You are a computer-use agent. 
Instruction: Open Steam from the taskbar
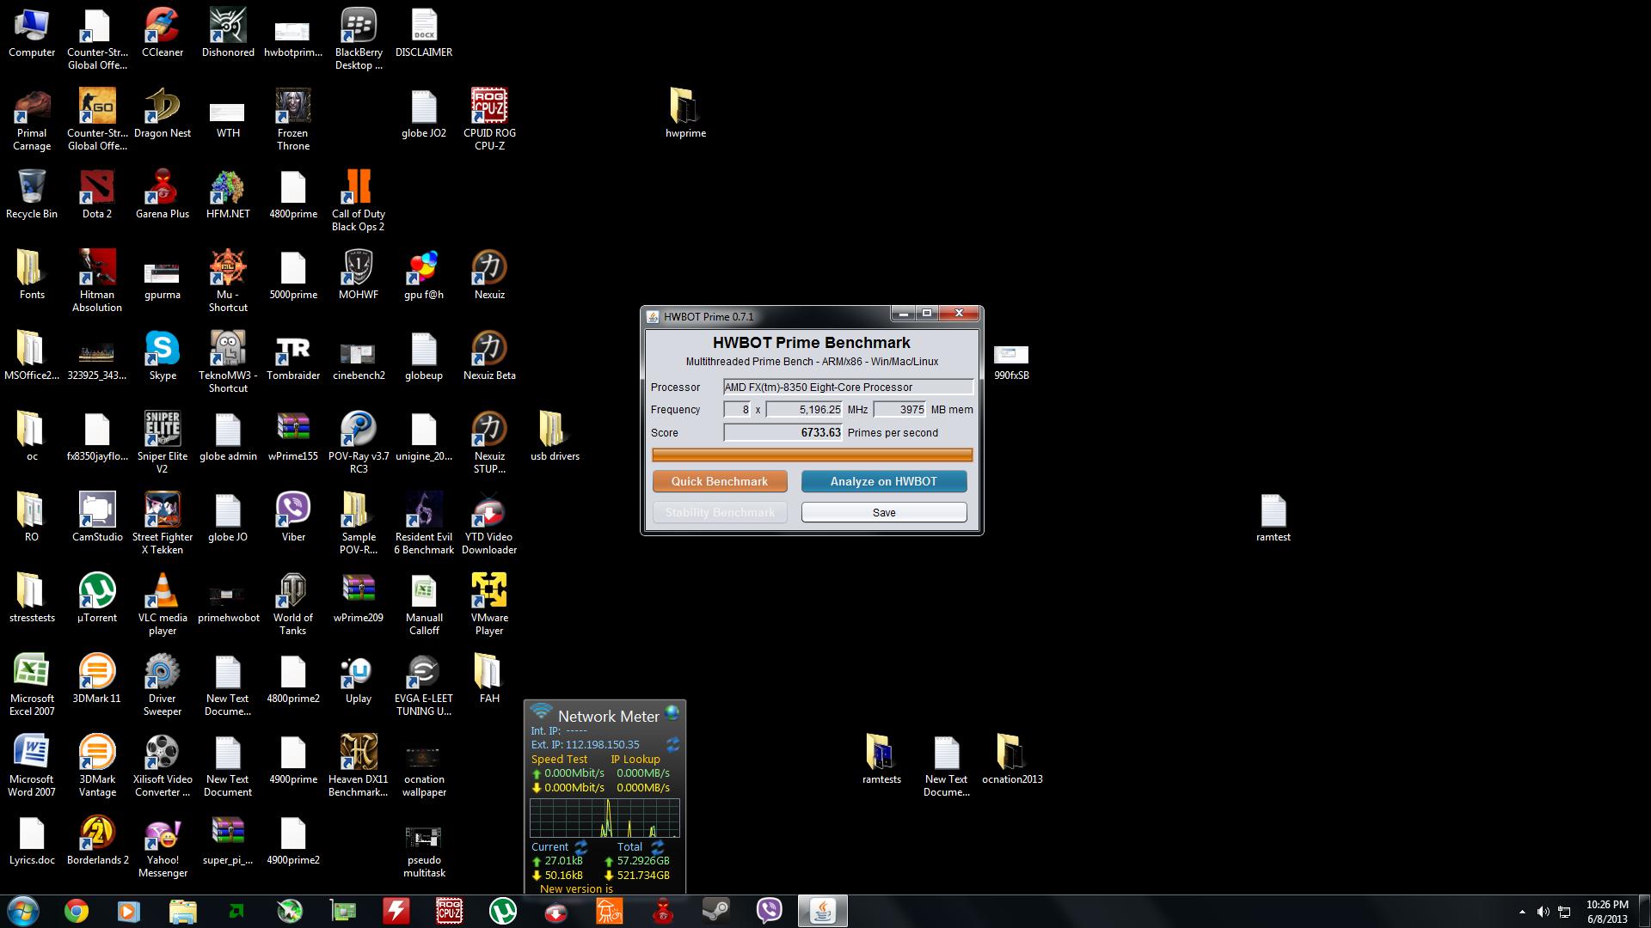tap(716, 911)
